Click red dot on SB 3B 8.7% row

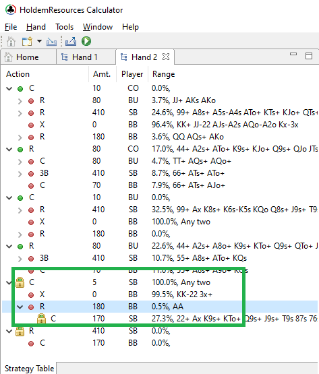[x=31, y=174]
